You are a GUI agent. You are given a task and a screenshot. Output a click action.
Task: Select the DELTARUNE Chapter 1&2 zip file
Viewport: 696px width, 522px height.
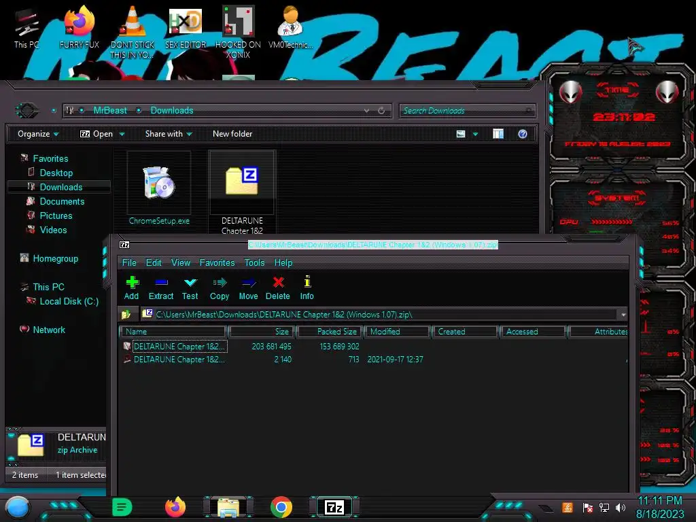pos(242,192)
